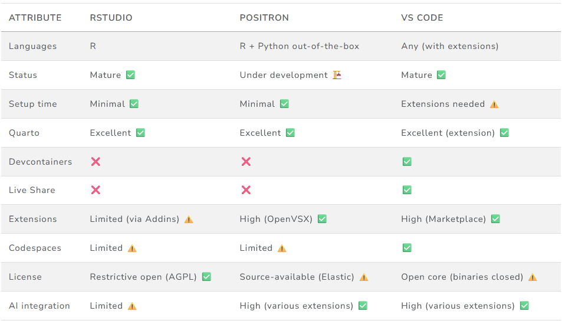Click the green check for VS Code Codespaces

pos(407,248)
